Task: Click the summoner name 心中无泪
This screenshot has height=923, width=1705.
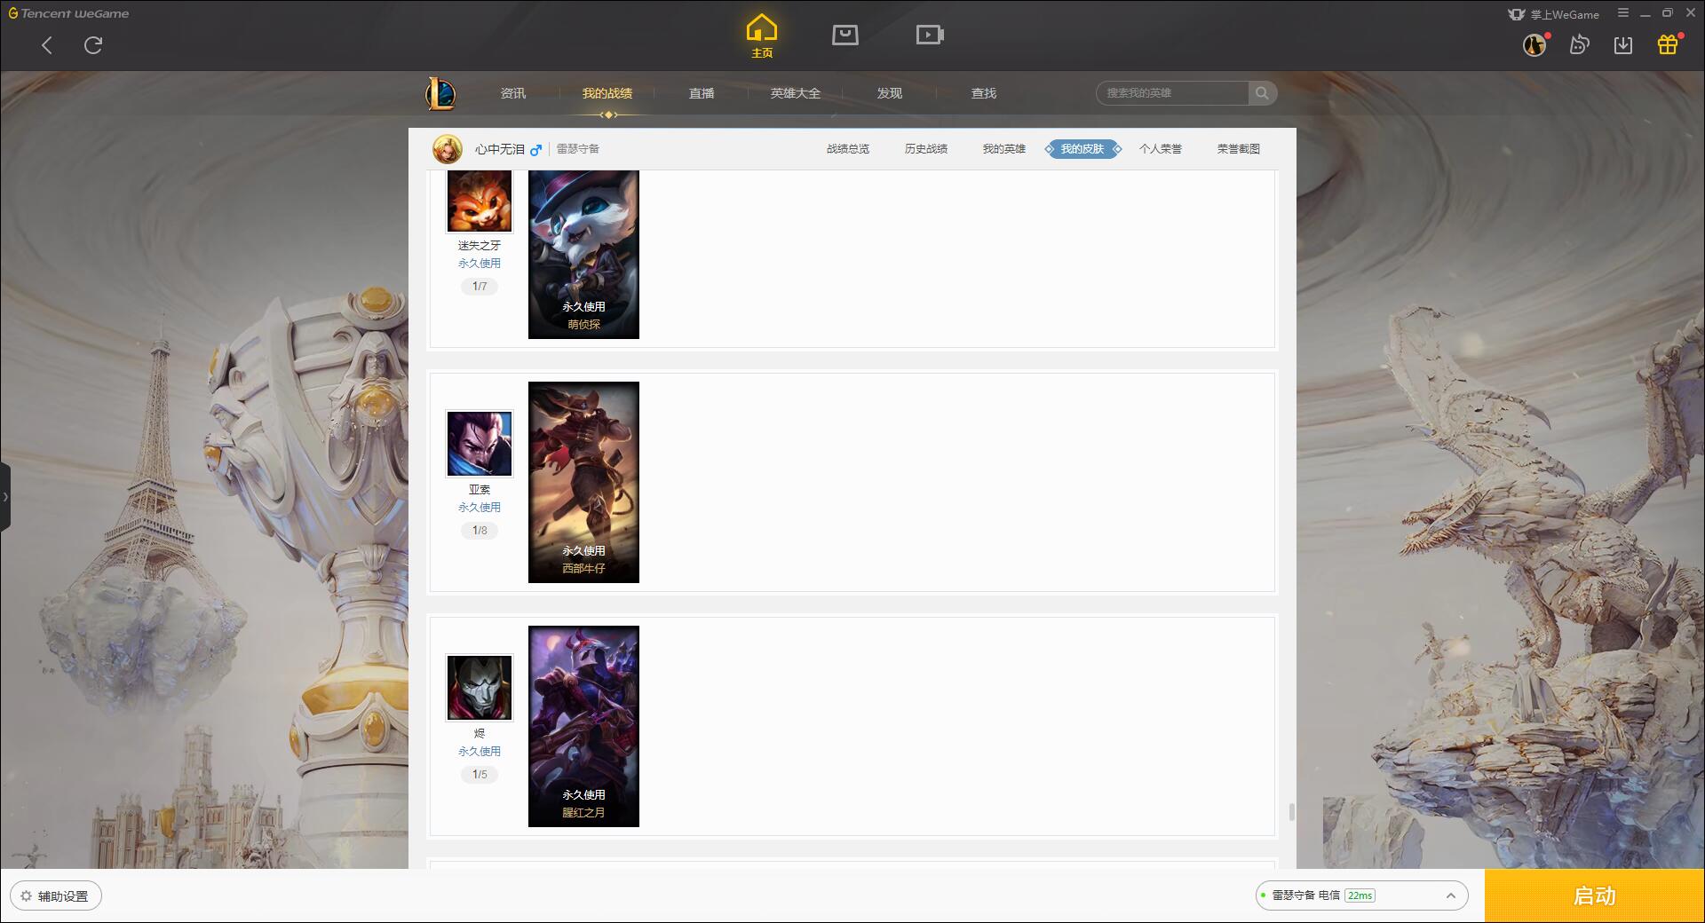Action: click(500, 149)
